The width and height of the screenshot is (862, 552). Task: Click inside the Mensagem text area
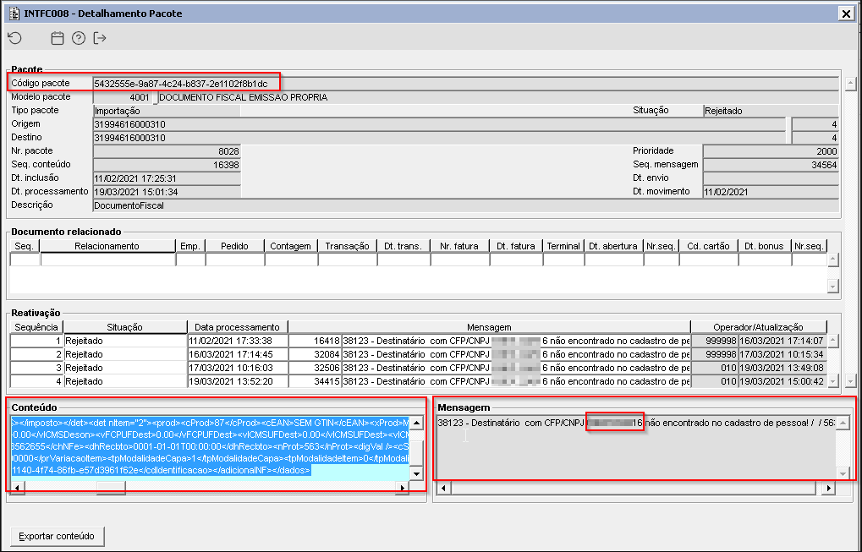click(637, 448)
